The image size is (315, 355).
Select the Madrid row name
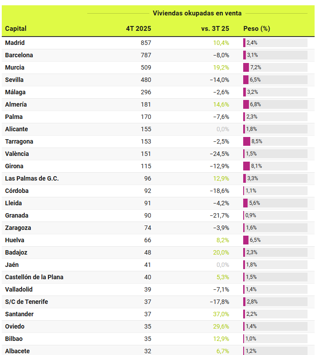[x=15, y=43]
